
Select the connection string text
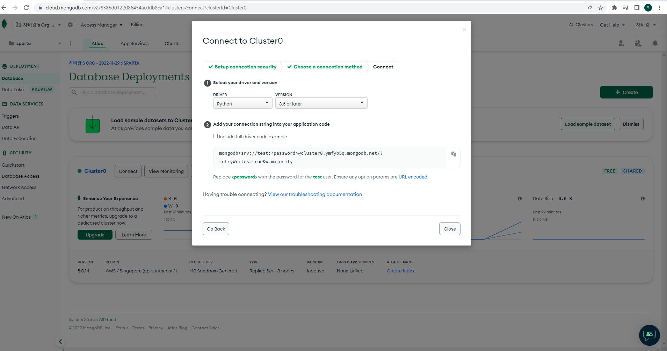pyautogui.click(x=300, y=157)
